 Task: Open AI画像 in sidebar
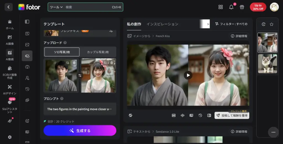(x=10, y=40)
